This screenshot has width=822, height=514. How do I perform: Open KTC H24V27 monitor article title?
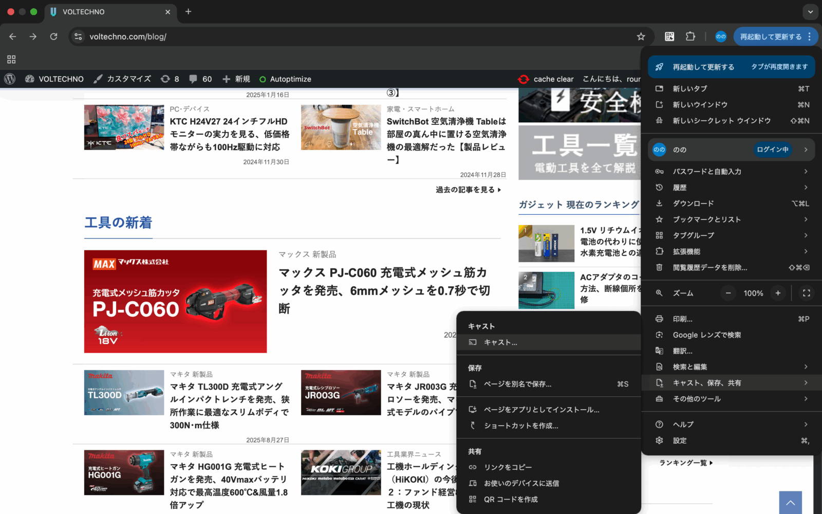(230, 134)
